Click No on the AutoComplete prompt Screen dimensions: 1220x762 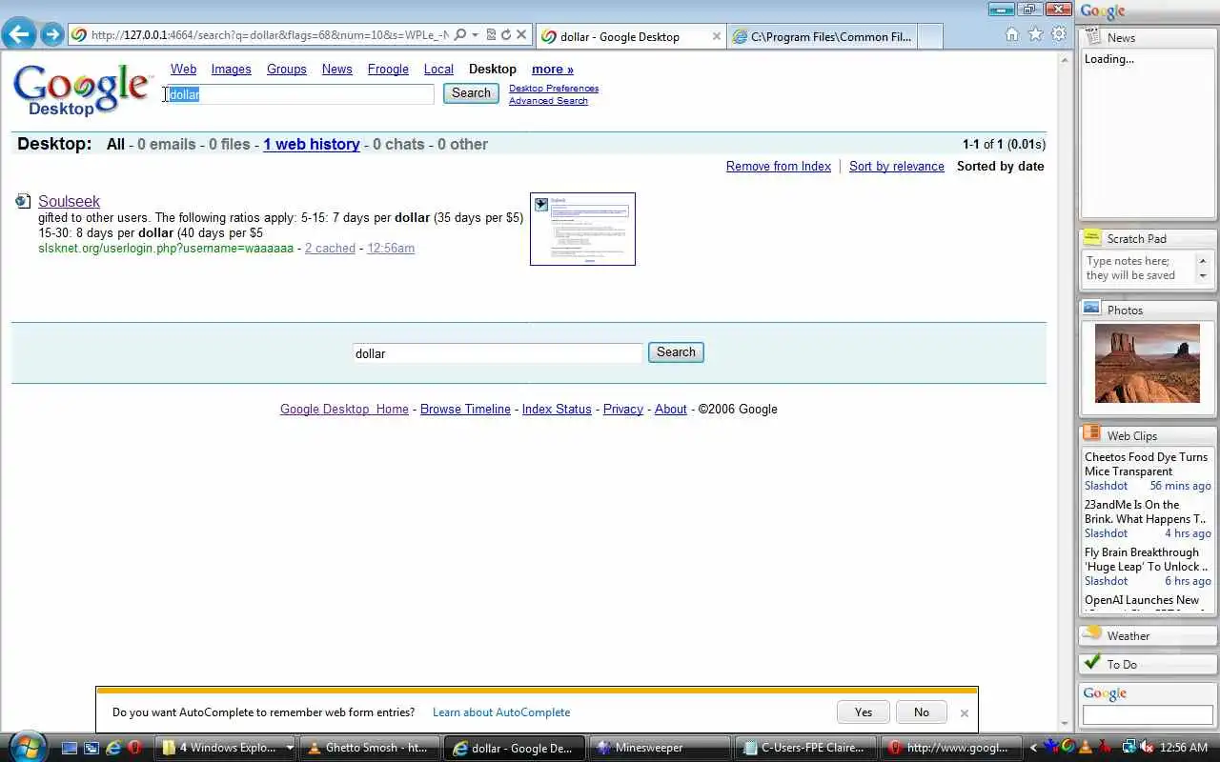click(922, 712)
